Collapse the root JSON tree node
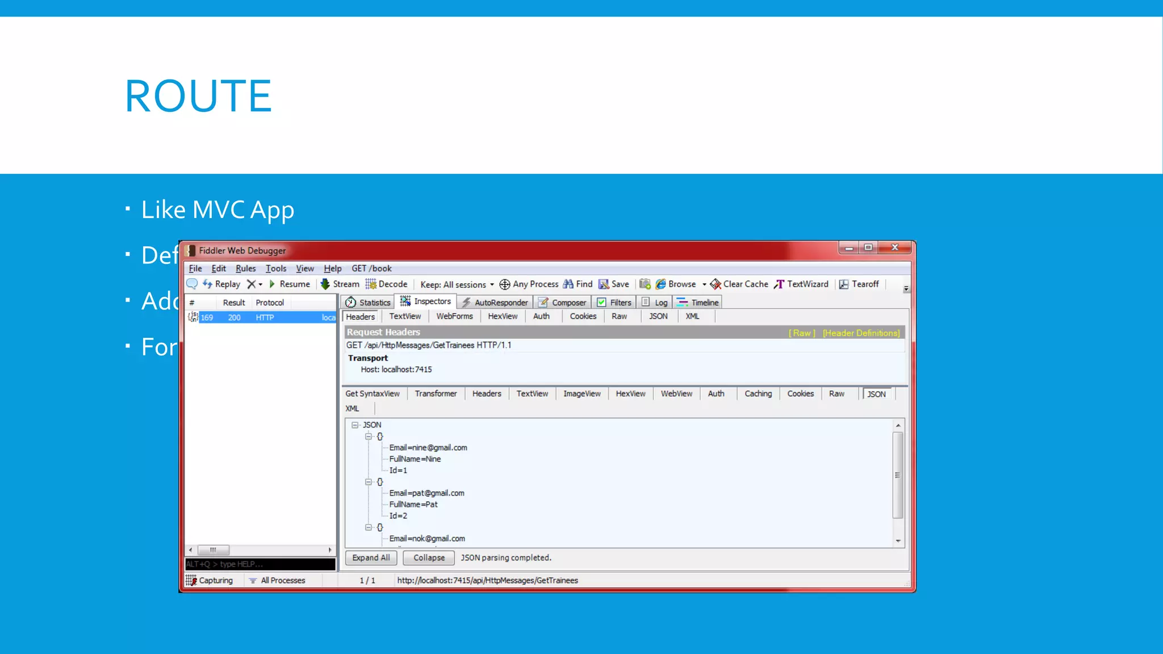Screen dimensions: 1163x654 click(355, 425)
